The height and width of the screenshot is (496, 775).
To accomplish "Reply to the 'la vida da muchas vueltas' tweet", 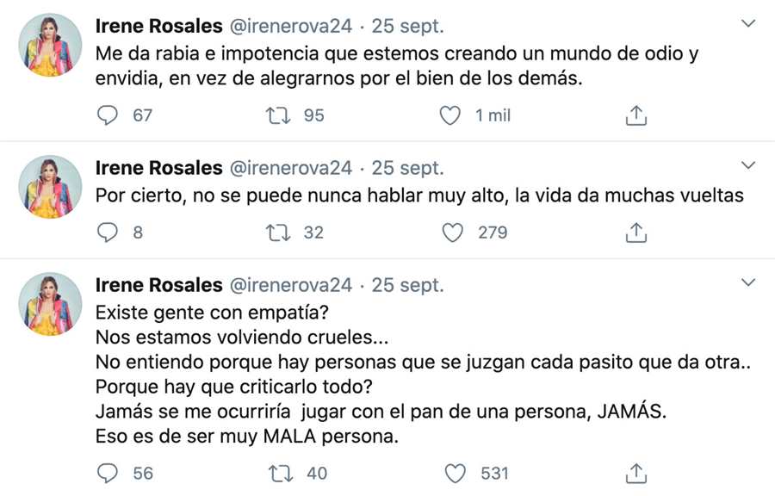I will [x=107, y=232].
